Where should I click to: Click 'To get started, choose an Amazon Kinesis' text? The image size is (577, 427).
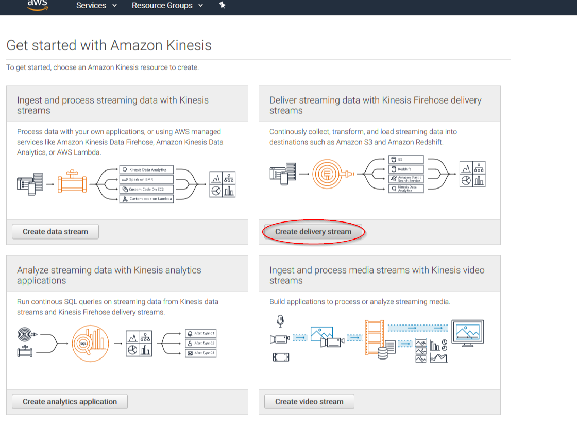coord(103,67)
